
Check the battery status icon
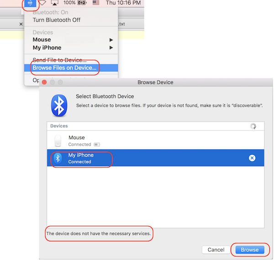(82, 3)
